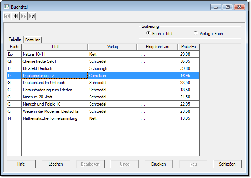Viewport: 251px width, 178px height.
Task: Select the Mathematische Formelsammlung title cell
Action: (x=55, y=118)
